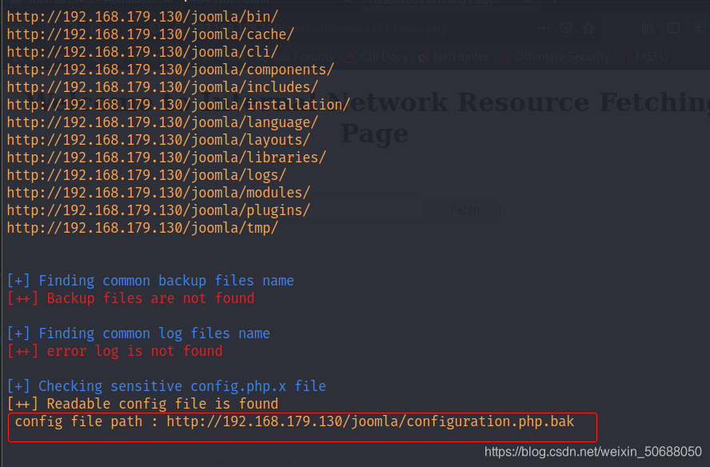The height and width of the screenshot is (467, 710).
Task: Open the NetHunter bookmark
Action: [454, 57]
